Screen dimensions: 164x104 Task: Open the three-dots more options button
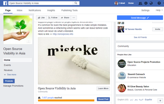[x=74, y=18]
